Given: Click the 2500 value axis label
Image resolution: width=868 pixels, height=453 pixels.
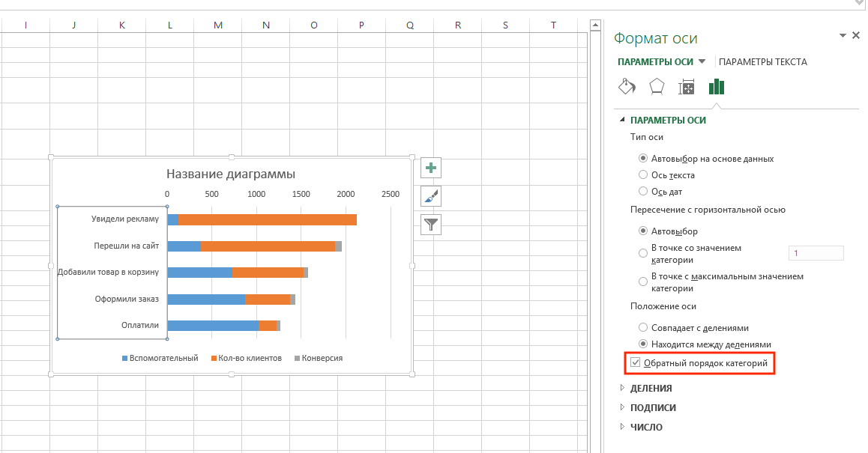Looking at the screenshot, I should [391, 194].
